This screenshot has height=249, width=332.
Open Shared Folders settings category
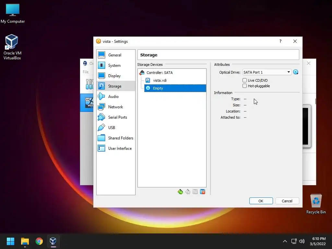tap(116, 138)
